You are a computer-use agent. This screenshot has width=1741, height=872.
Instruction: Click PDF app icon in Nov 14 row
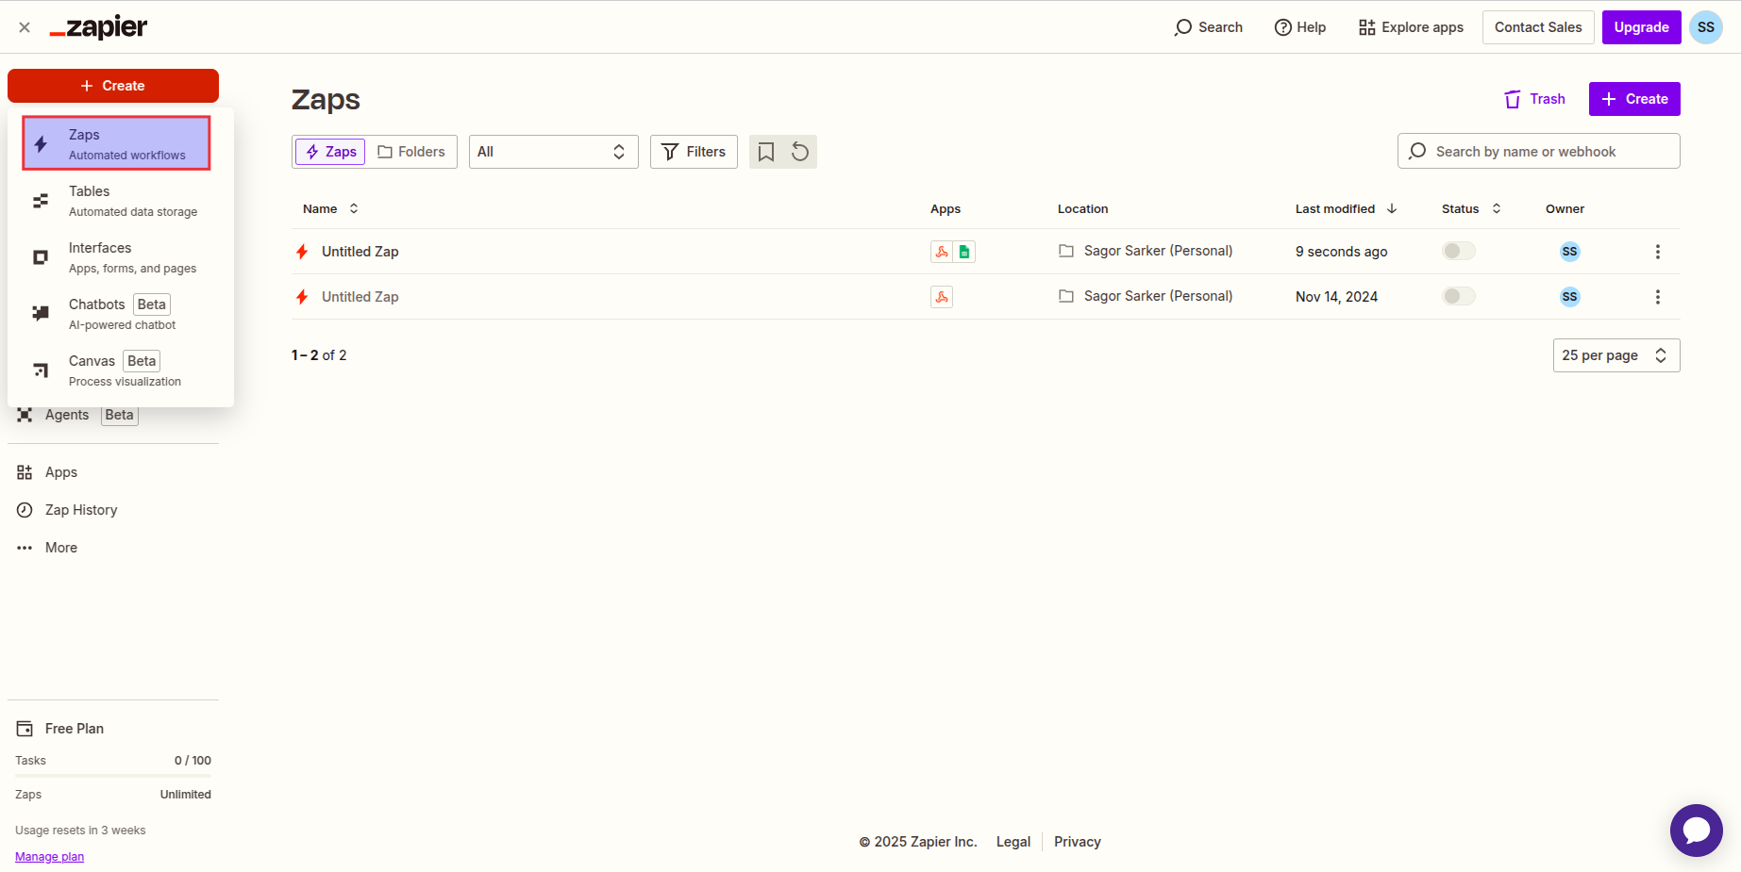pos(942,297)
